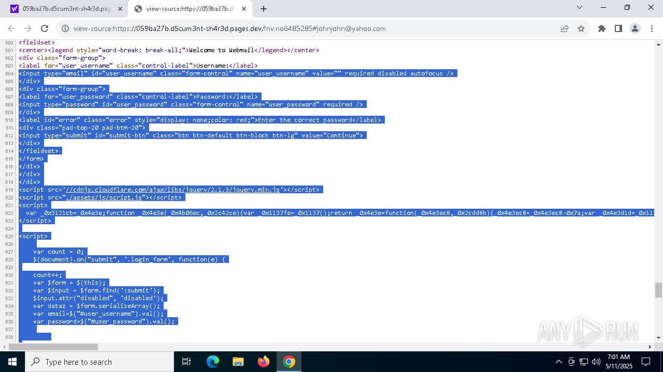Click the tray device/security icon
The image size is (663, 372).
tap(571, 362)
